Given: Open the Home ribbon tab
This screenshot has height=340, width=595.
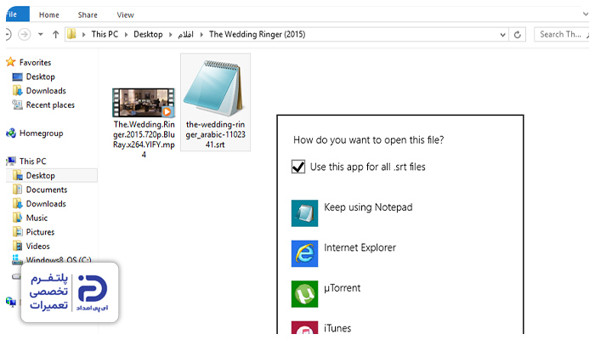Looking at the screenshot, I should (49, 14).
